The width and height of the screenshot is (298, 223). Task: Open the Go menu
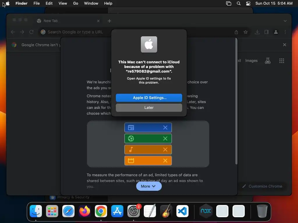click(76, 3)
